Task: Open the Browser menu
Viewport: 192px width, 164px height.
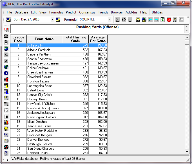Action: pos(117,12)
